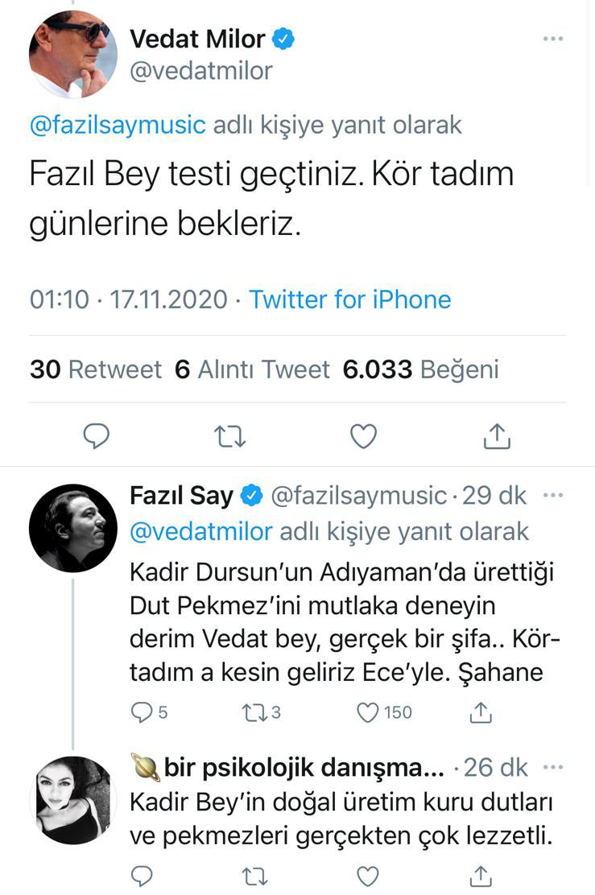Open more options on Fazıl Say's tweet
The height and width of the screenshot is (895, 595).
[553, 495]
